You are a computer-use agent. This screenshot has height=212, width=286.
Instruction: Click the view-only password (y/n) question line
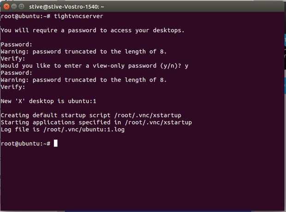point(95,66)
